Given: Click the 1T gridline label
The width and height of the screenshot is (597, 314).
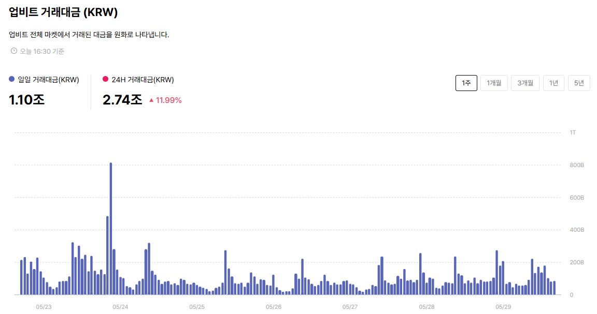Looking at the screenshot, I should pyautogui.click(x=573, y=132).
